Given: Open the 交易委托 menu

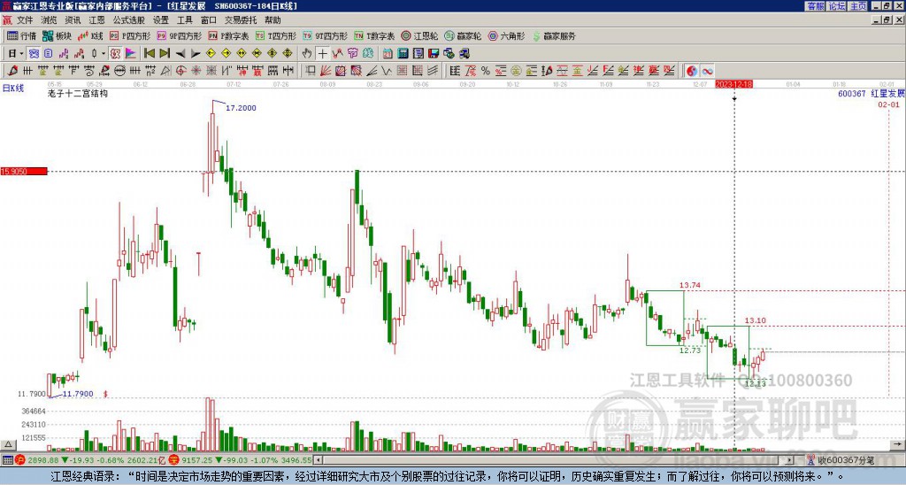Looking at the screenshot, I should pos(241,20).
